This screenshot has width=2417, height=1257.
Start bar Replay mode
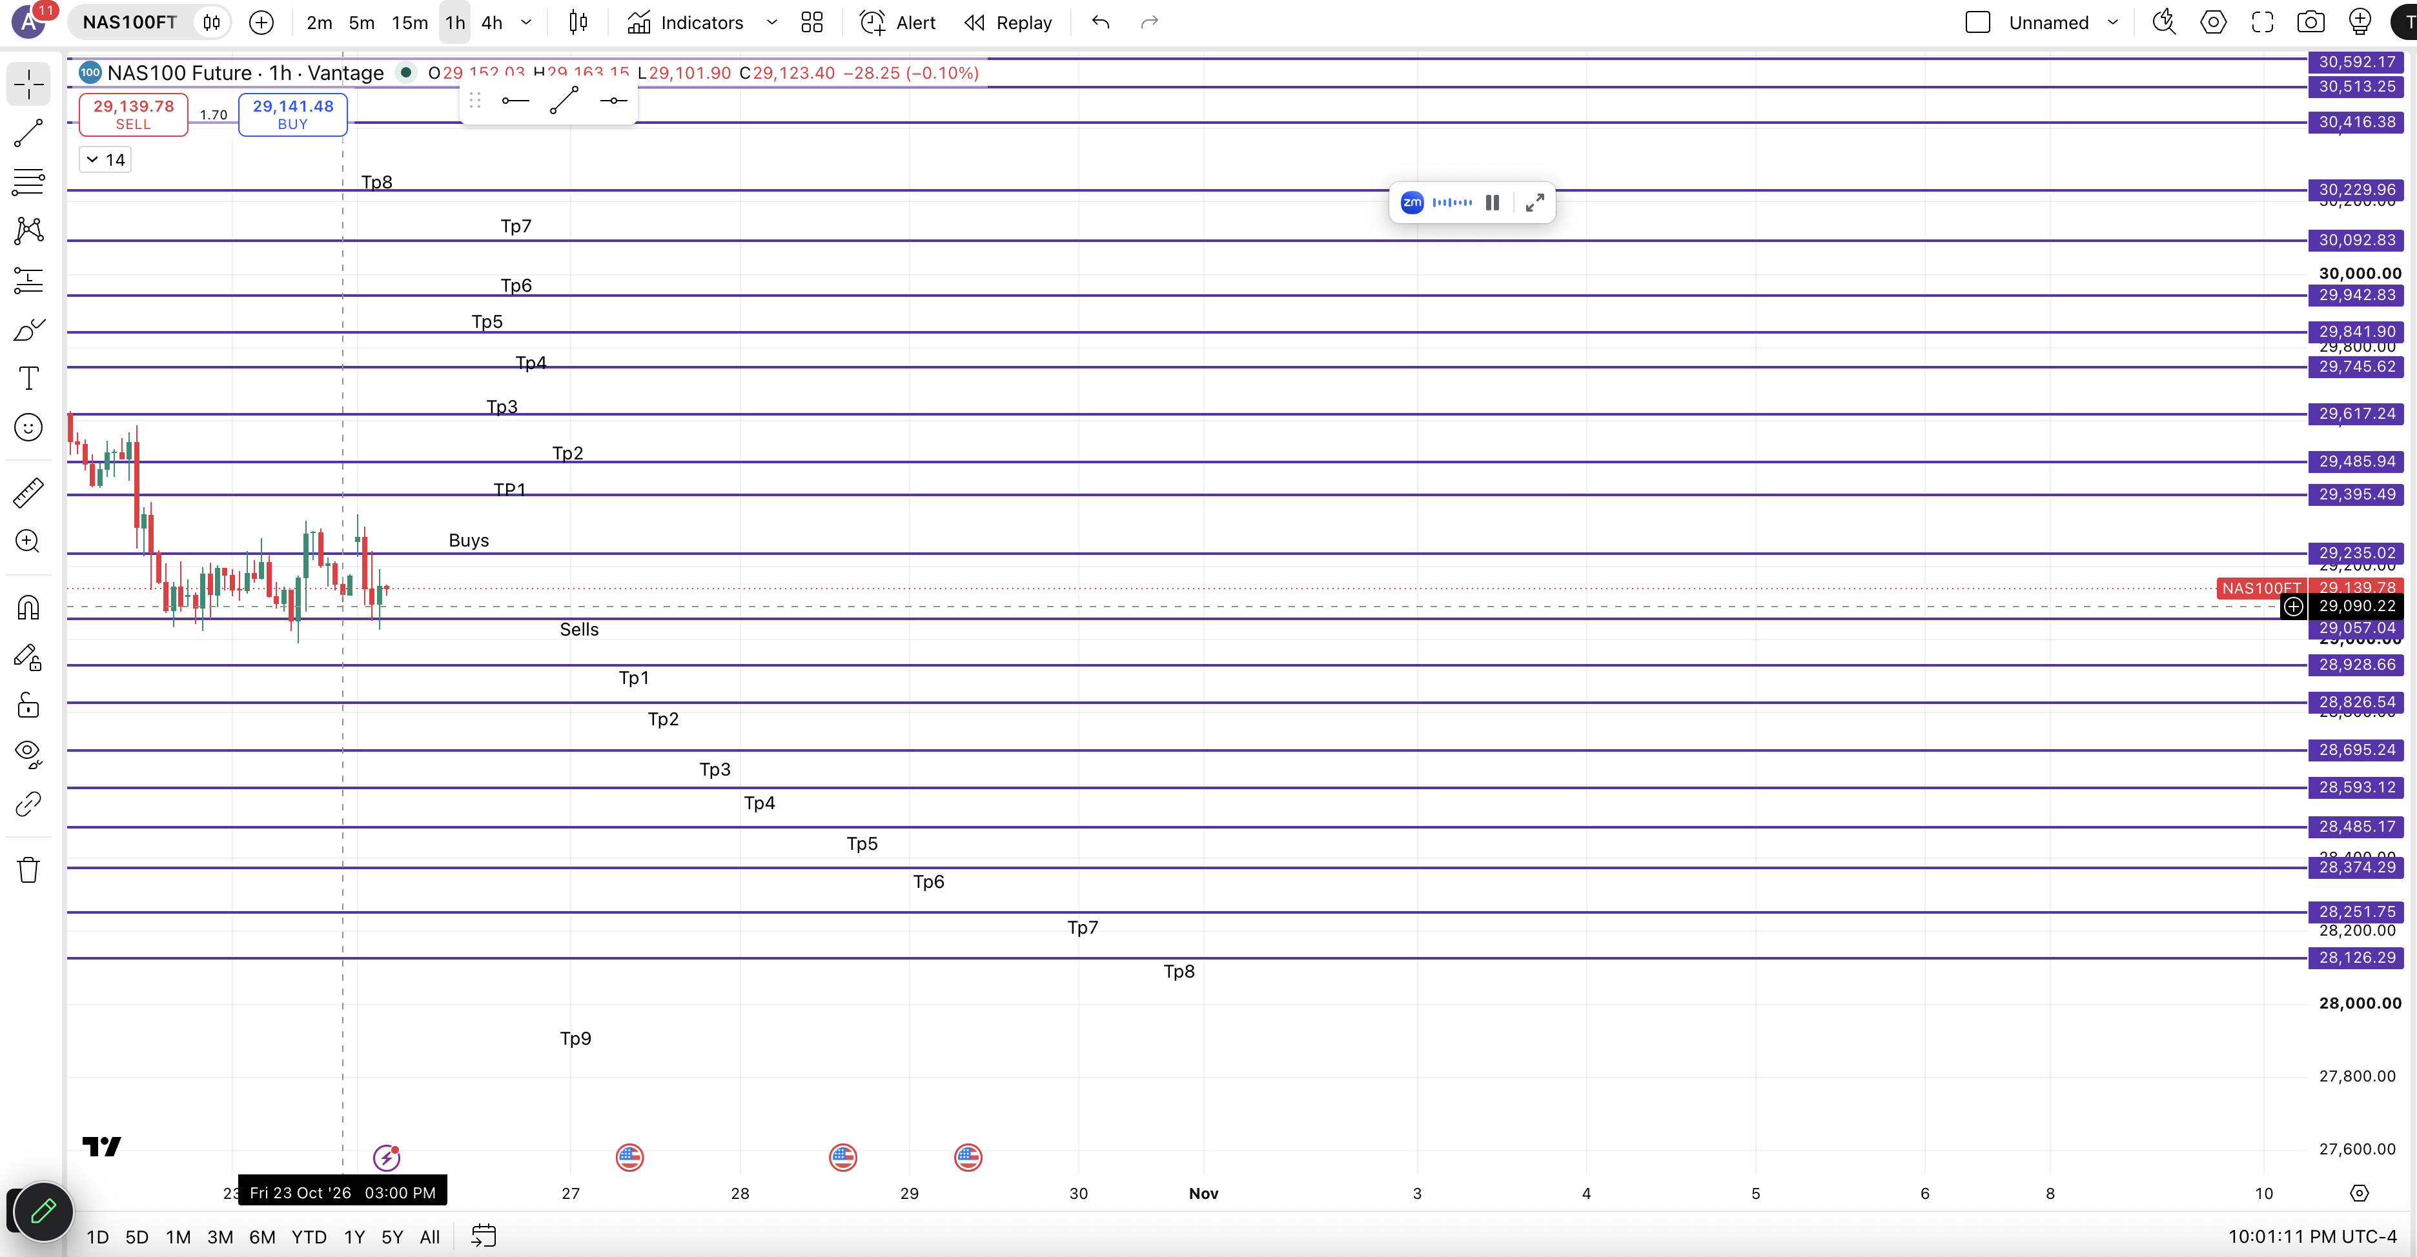(x=1008, y=23)
